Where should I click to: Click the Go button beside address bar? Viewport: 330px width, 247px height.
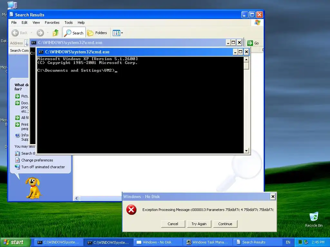click(x=253, y=43)
